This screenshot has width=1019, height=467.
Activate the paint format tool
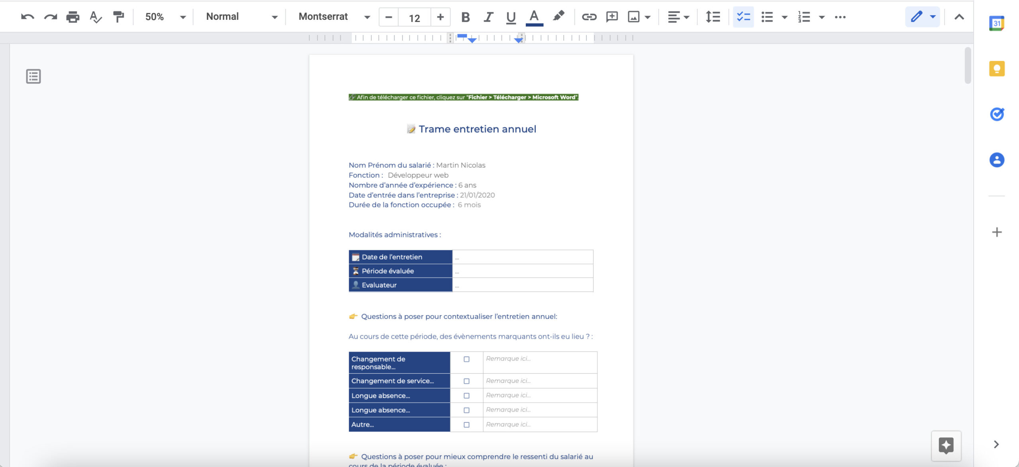coord(118,17)
